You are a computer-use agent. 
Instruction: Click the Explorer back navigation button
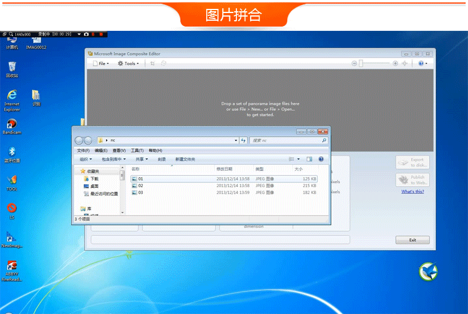[79, 140]
